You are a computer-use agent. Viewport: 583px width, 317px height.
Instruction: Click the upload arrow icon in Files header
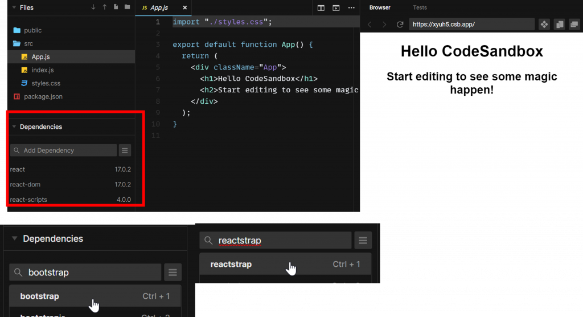(x=105, y=7)
